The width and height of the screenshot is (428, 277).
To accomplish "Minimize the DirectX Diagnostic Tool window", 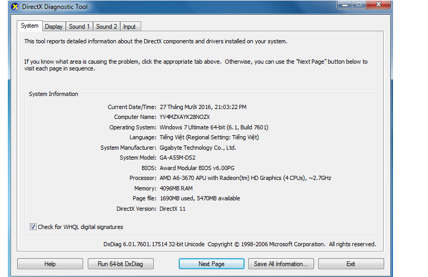I will [345, 5].
